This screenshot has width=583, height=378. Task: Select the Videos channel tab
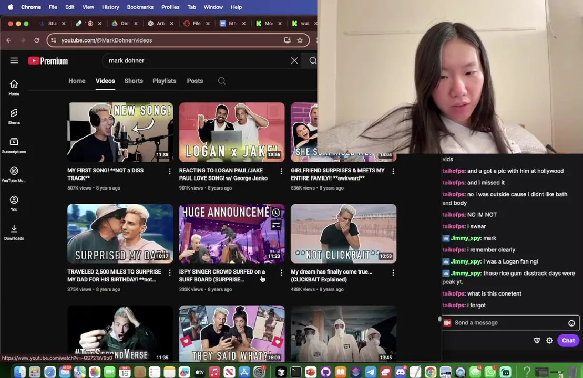click(x=105, y=81)
